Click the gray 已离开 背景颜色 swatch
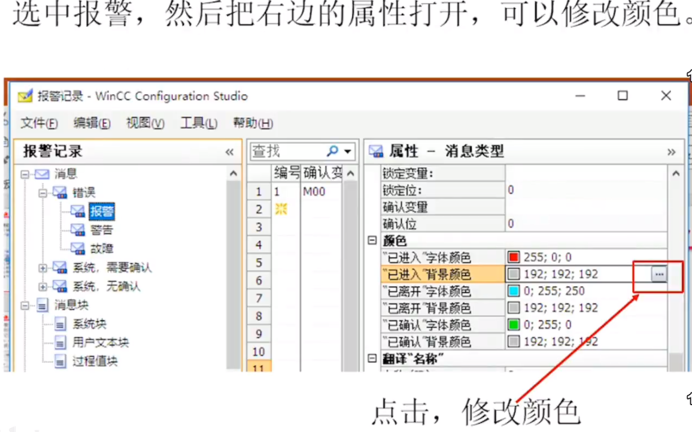The width and height of the screenshot is (692, 432). pyautogui.click(x=513, y=307)
